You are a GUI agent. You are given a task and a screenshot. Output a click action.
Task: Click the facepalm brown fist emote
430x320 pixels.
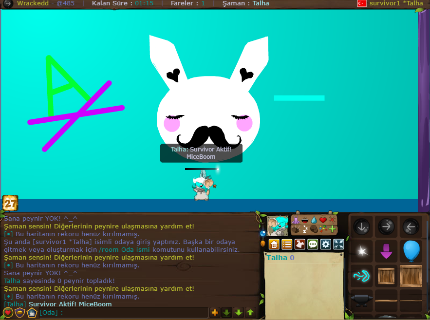point(314,229)
